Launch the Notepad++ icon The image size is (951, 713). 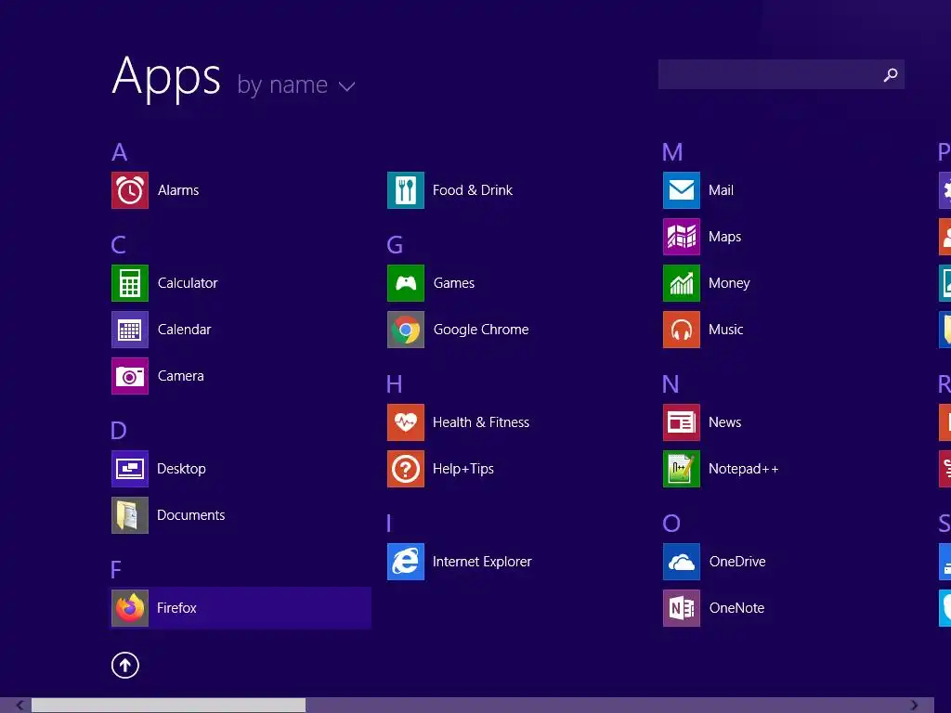(x=682, y=469)
